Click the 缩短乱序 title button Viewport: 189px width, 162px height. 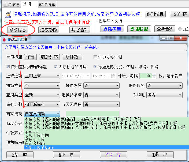(49, 57)
